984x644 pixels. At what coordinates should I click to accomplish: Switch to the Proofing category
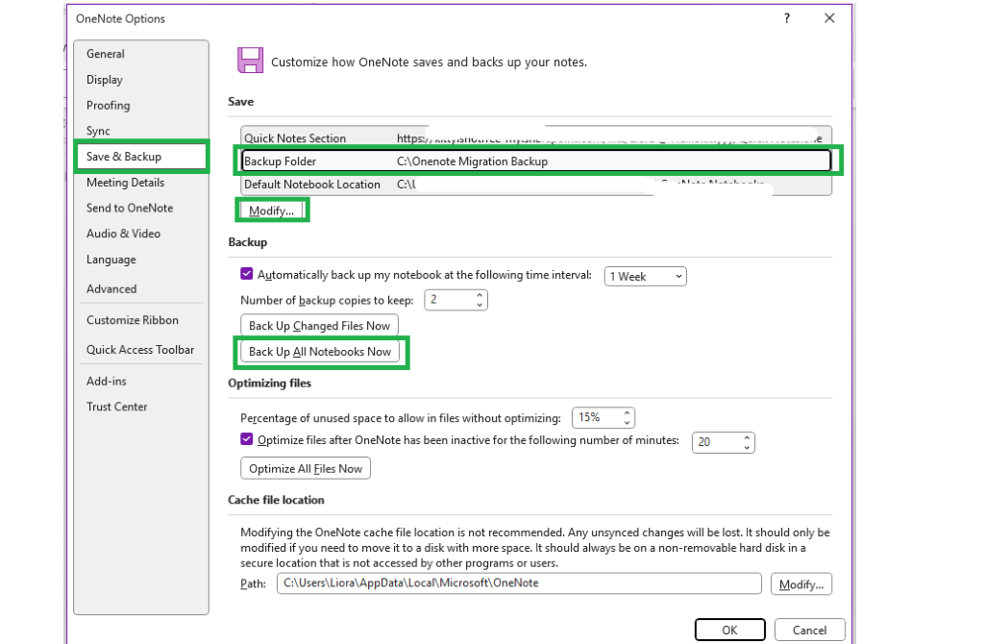[108, 106]
